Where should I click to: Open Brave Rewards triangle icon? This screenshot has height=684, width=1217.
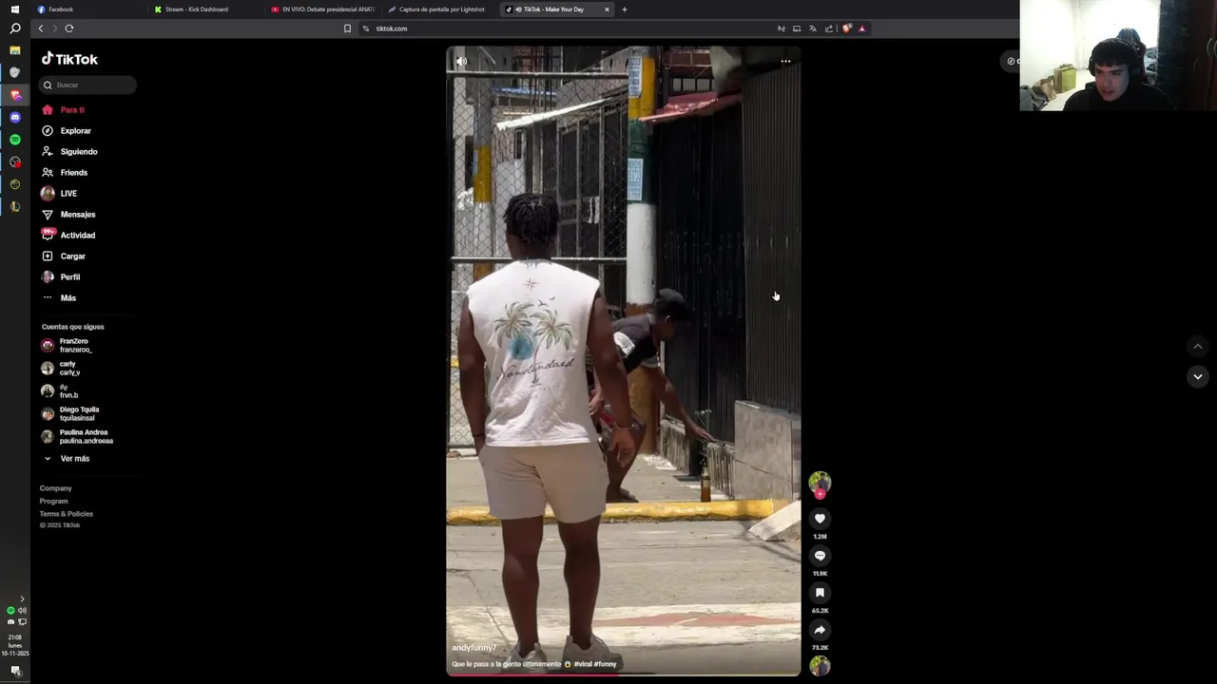[862, 28]
